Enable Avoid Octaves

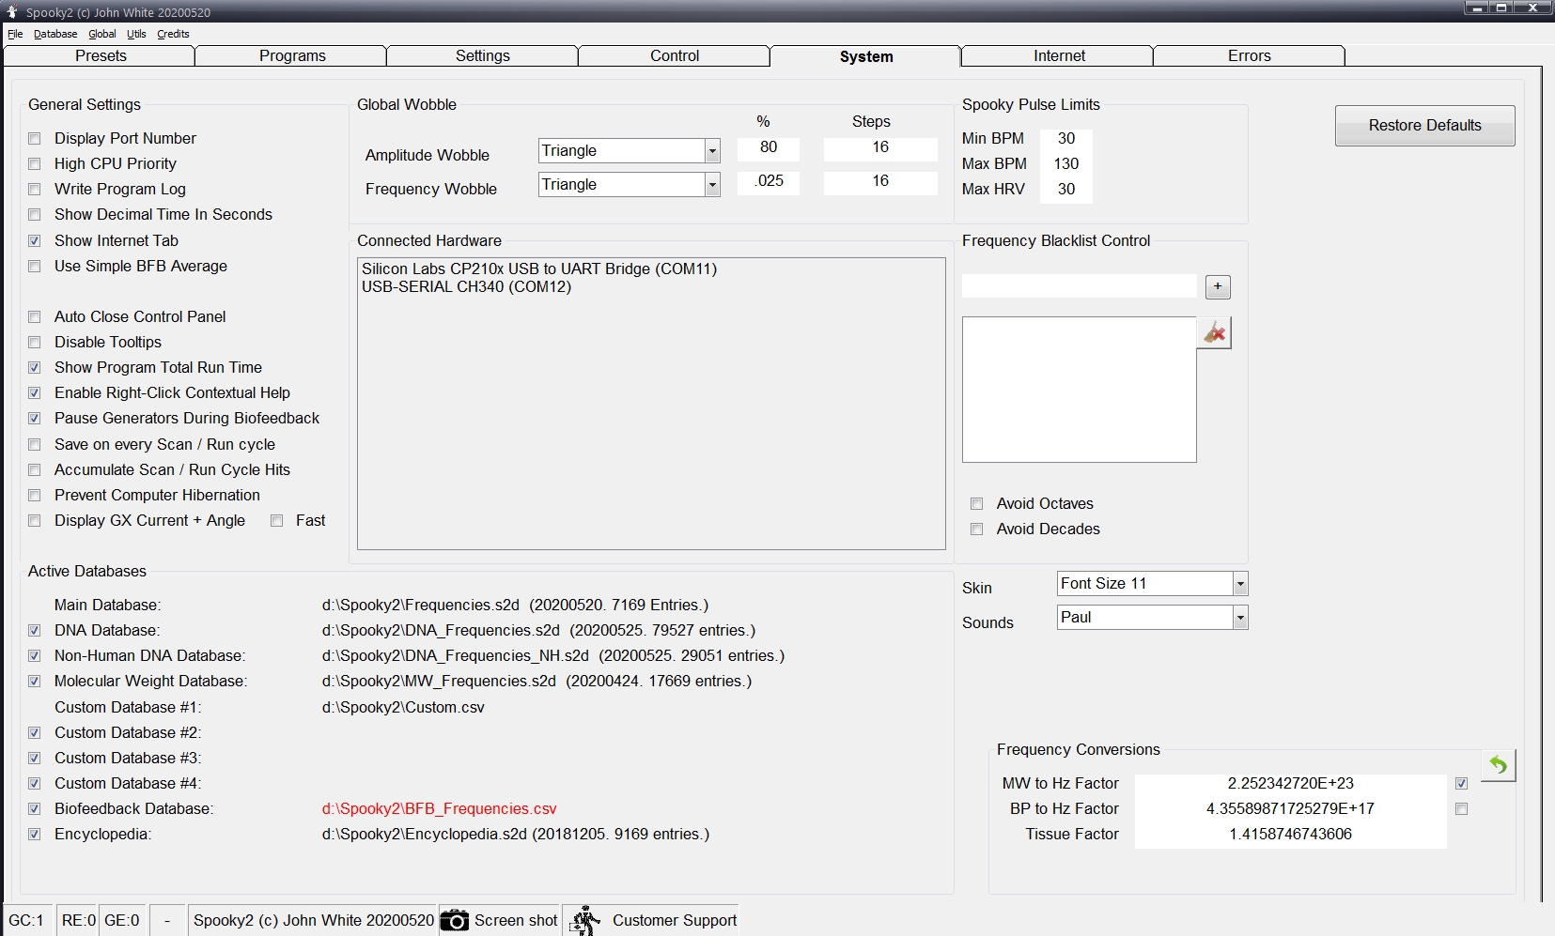tap(977, 504)
